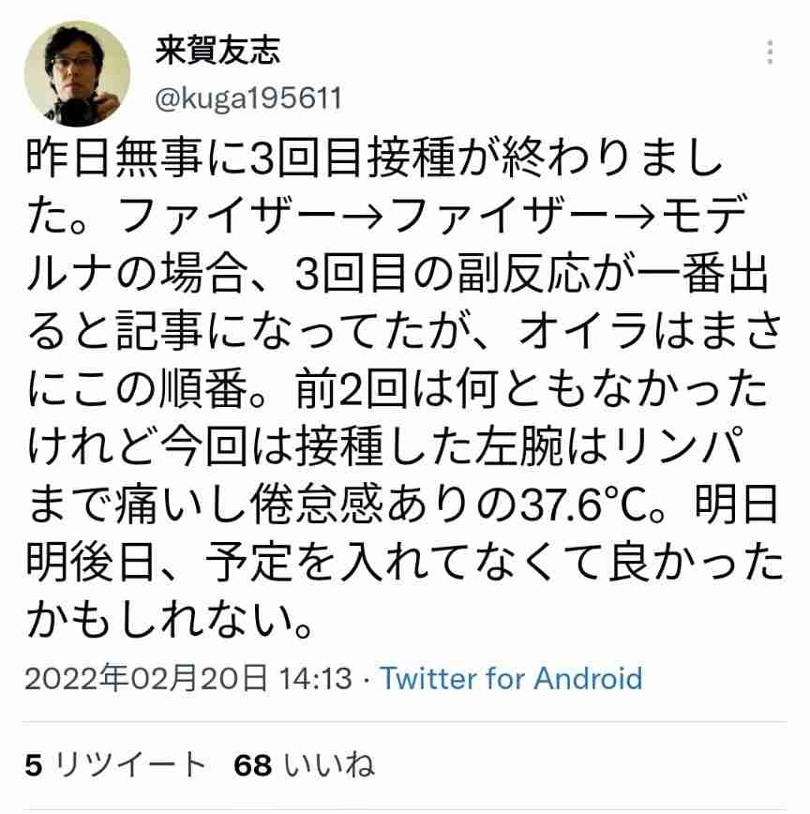Select the first ファイザー word in tweet

point(227,215)
